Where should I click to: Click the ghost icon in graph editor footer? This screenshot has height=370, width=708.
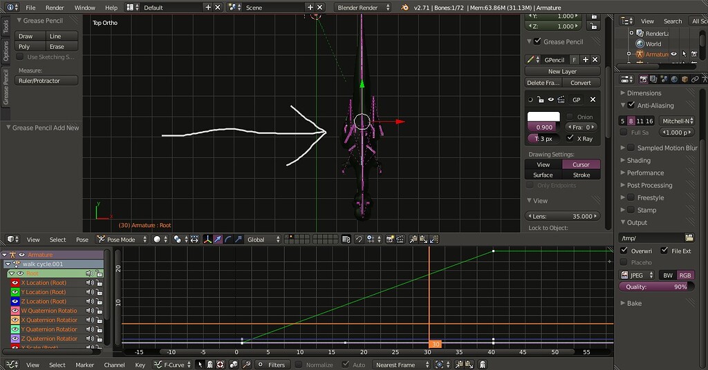click(x=482, y=364)
